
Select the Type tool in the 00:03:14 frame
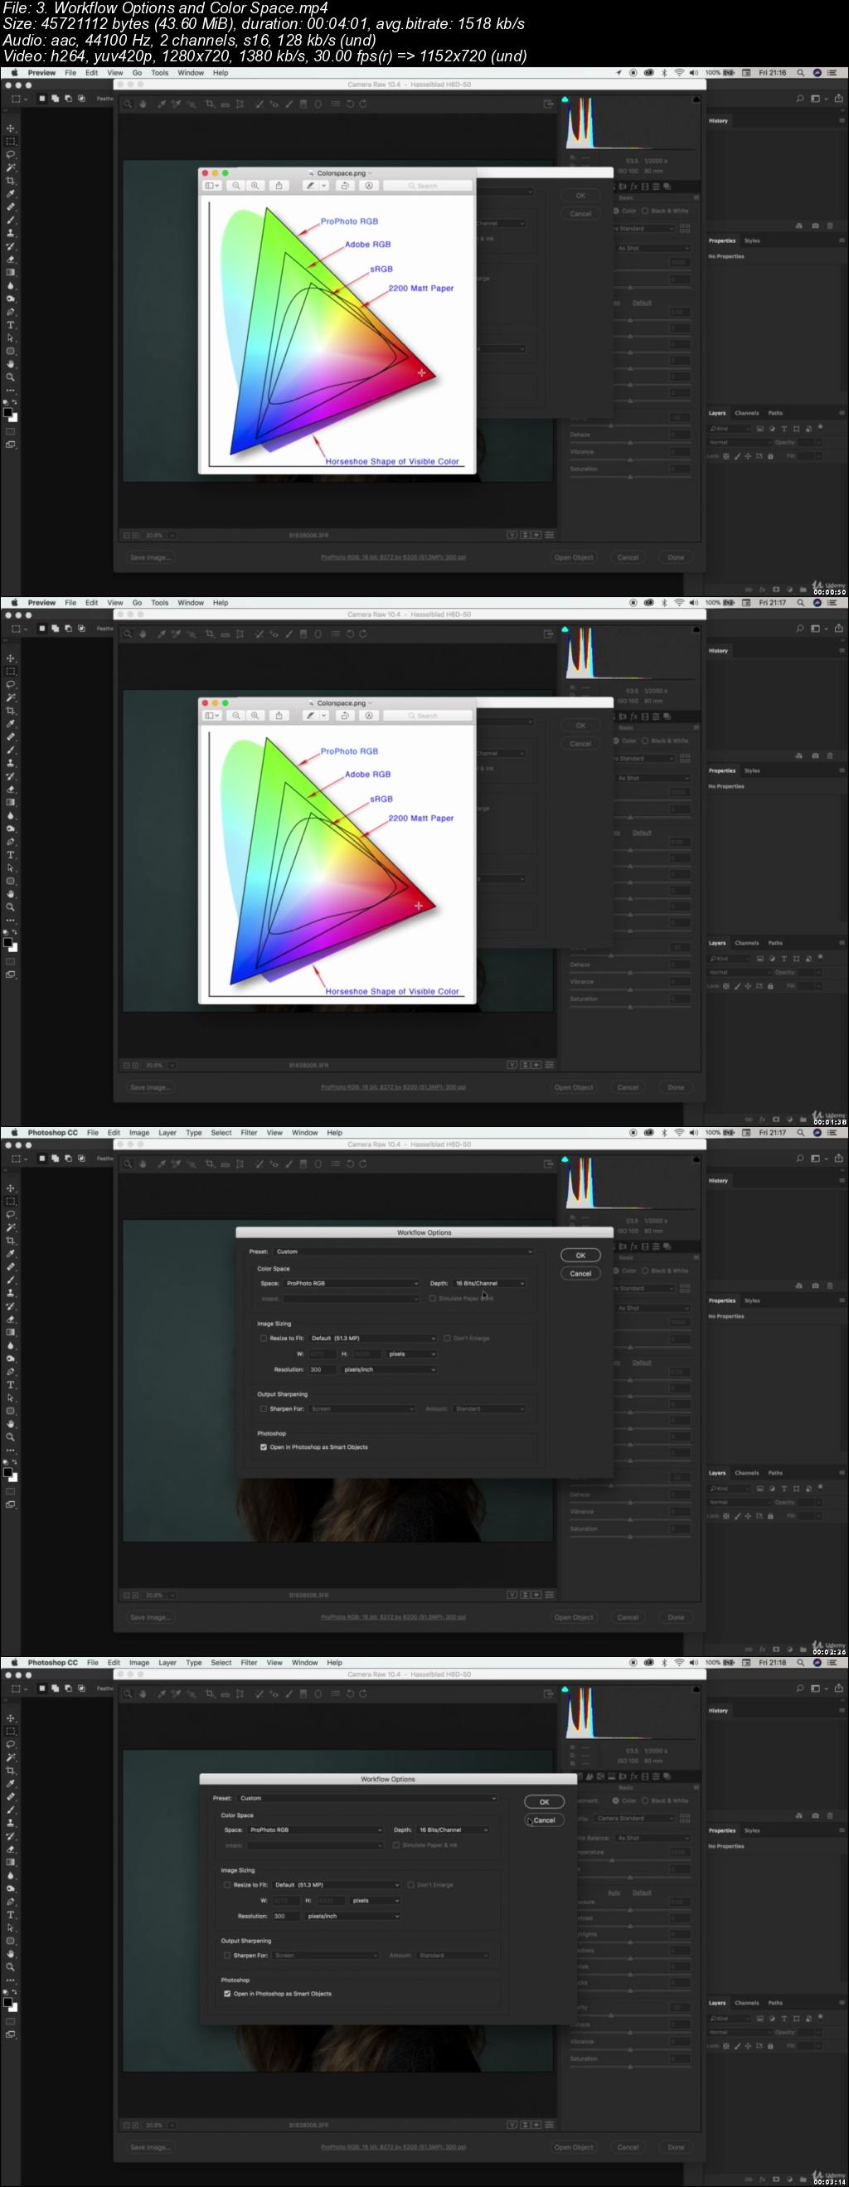click(x=10, y=1914)
